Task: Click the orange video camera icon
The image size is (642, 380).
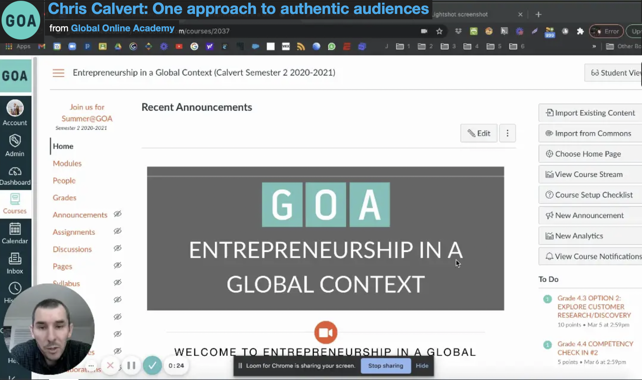Action: coord(326,332)
